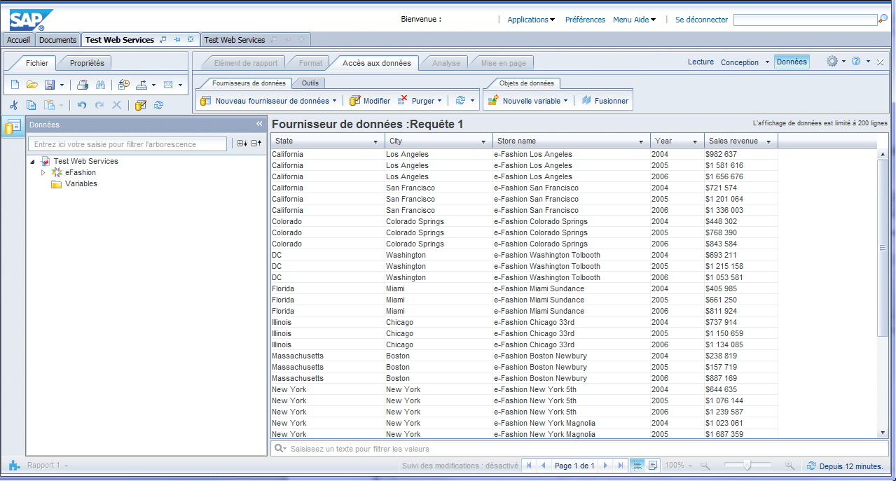Go to the Accueil tab

tap(18, 40)
